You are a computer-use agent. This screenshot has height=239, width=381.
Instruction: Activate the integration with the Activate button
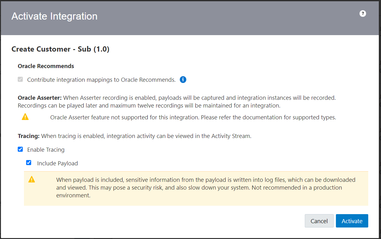click(x=352, y=221)
